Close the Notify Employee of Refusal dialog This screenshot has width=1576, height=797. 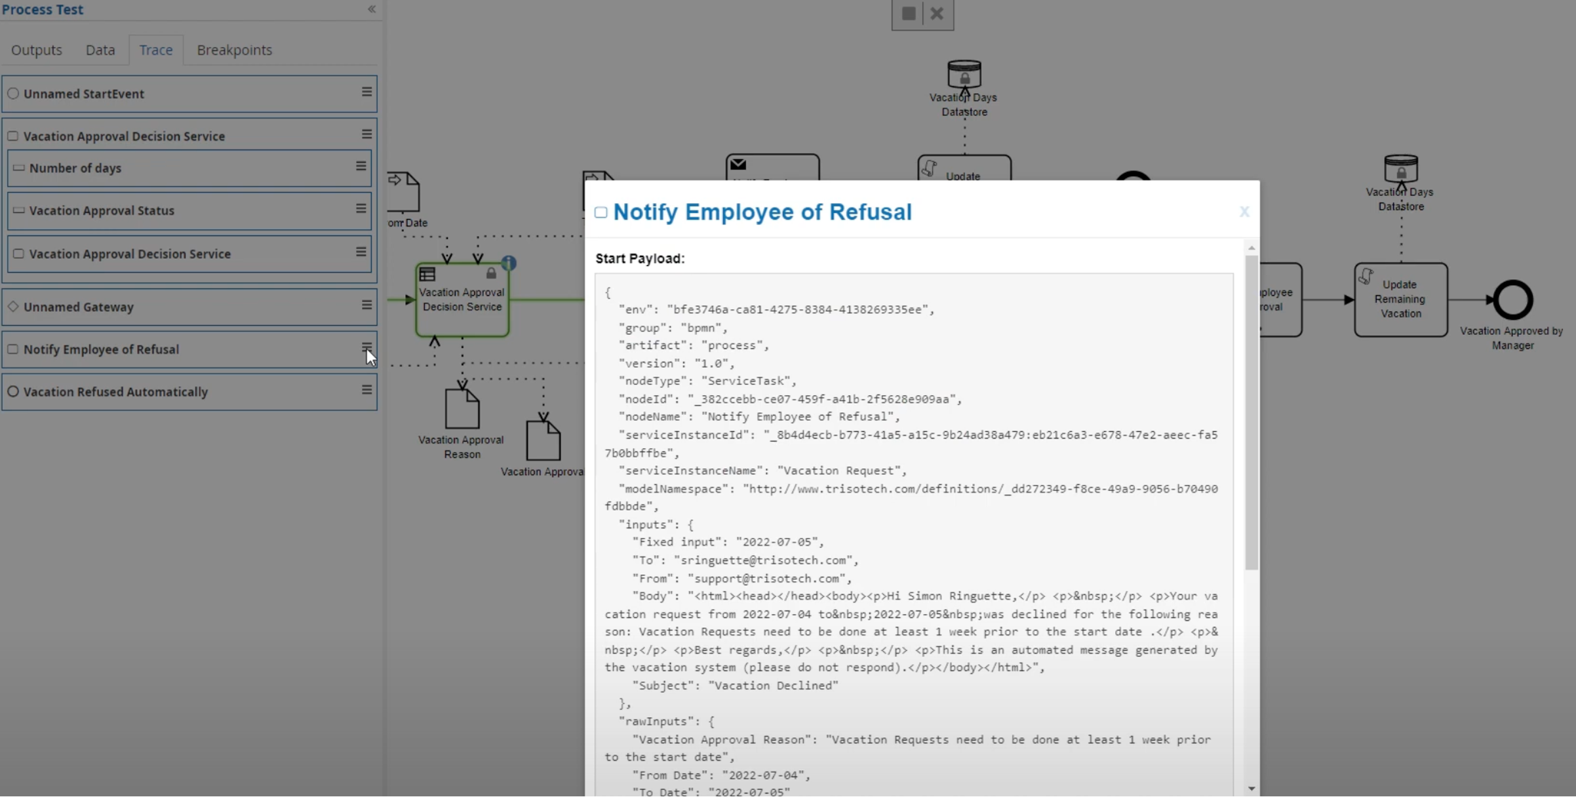coord(1244,212)
